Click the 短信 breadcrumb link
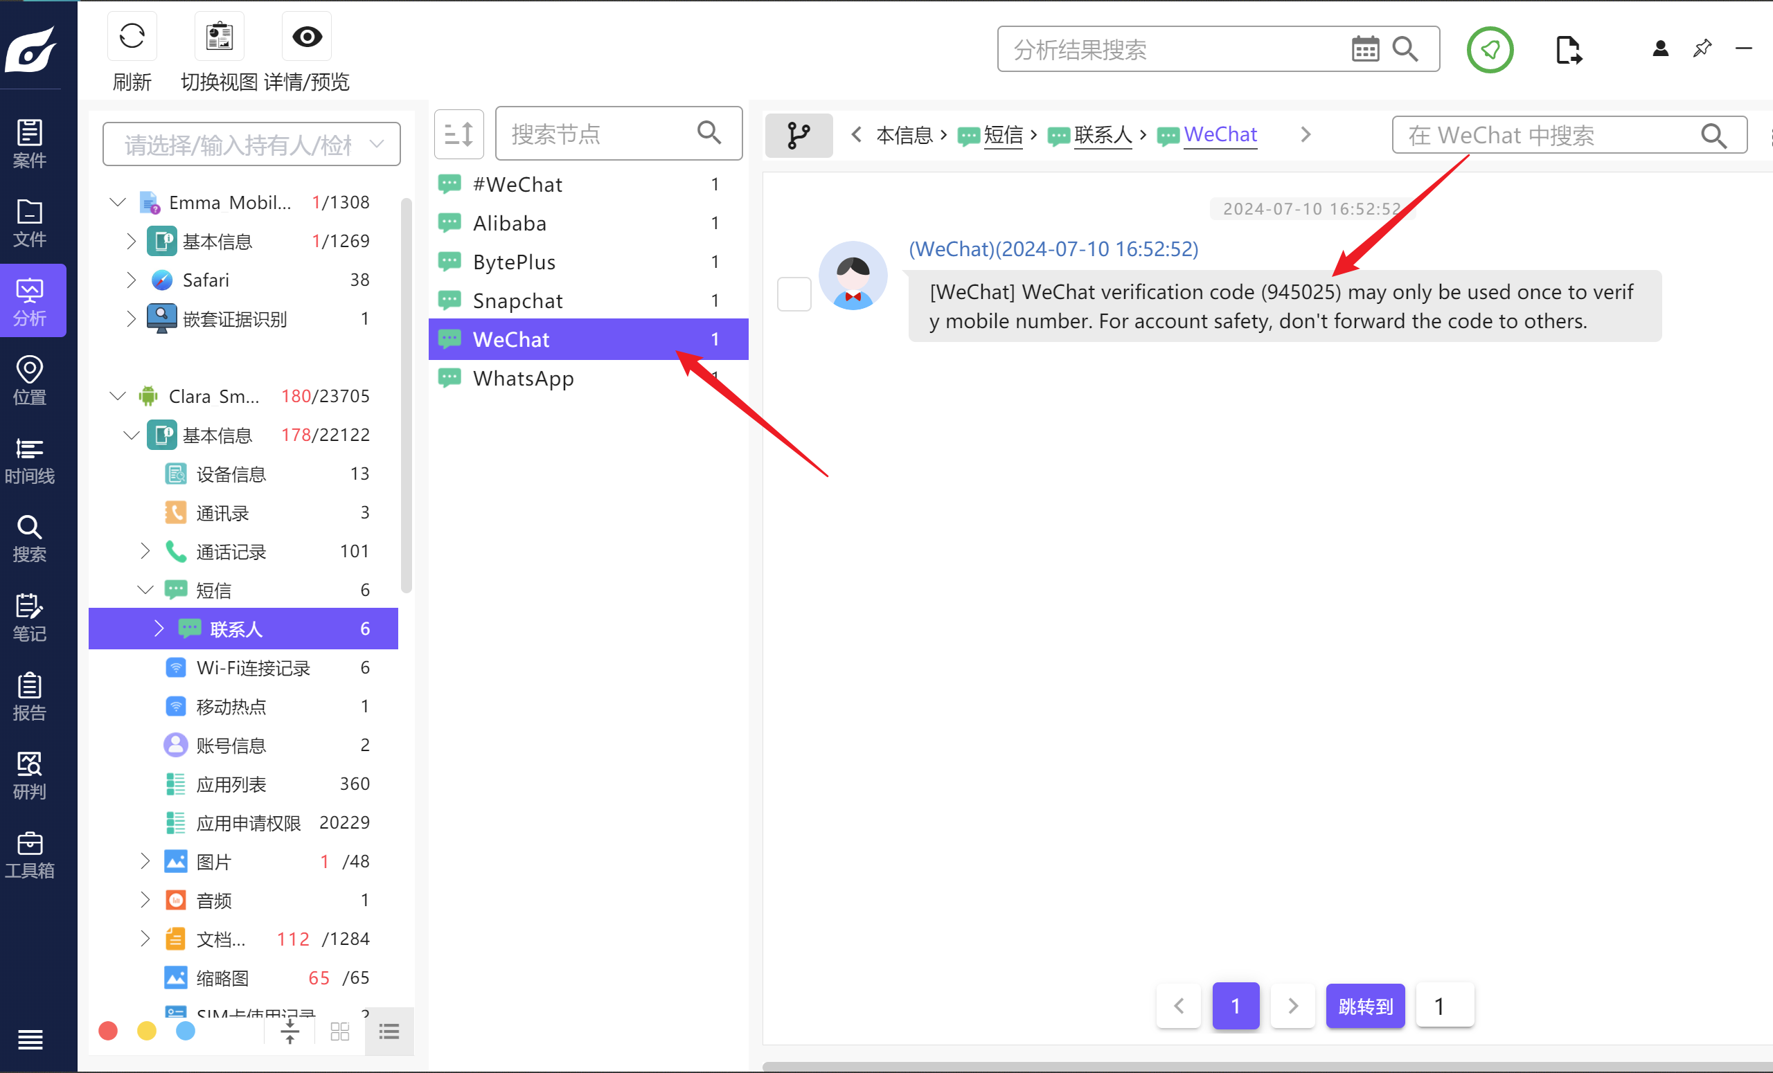 (x=1002, y=134)
